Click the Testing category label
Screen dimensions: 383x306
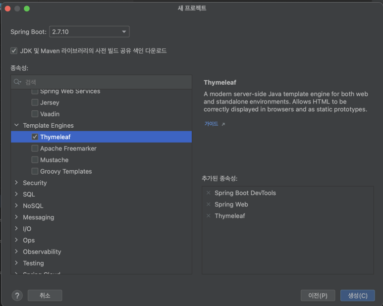click(x=34, y=263)
